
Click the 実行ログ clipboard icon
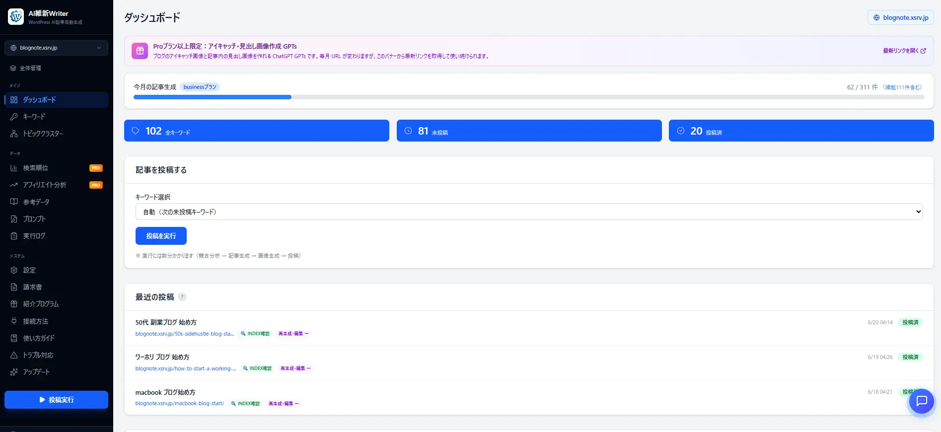(x=14, y=236)
